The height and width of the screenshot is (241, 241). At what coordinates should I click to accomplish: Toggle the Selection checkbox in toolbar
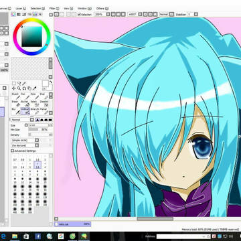(79, 15)
